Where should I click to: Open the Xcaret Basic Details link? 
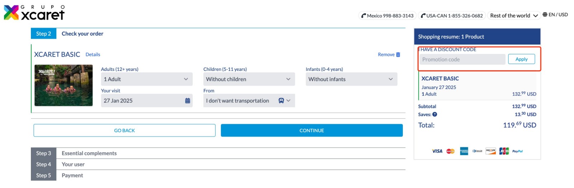[93, 55]
